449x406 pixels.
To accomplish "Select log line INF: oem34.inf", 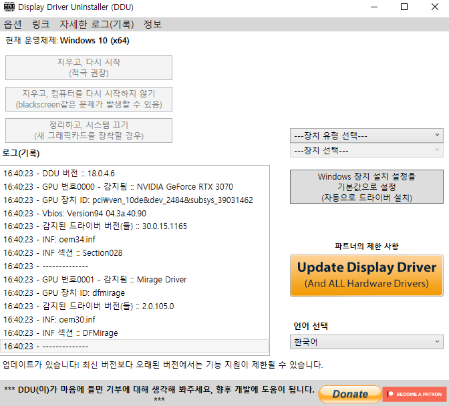I will point(134,240).
